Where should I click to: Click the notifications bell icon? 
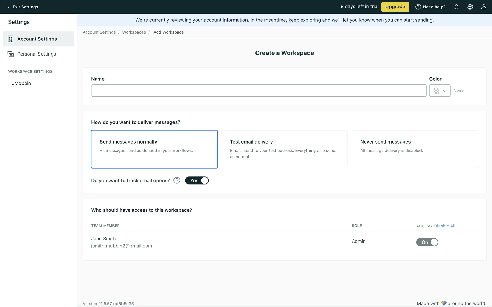(x=456, y=7)
